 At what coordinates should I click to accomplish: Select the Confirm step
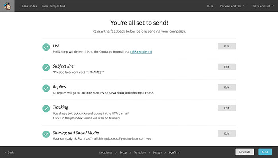click(x=174, y=152)
